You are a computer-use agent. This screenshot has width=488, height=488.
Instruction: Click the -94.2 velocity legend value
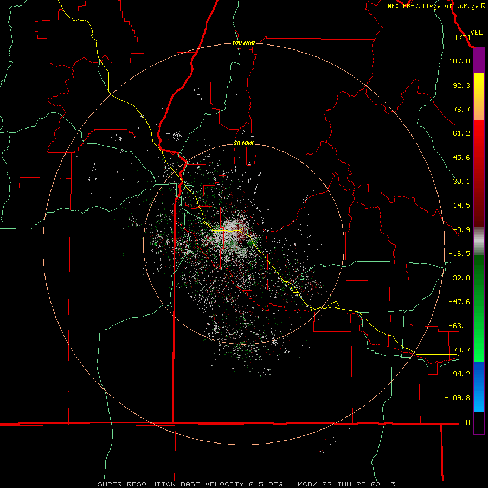459,374
